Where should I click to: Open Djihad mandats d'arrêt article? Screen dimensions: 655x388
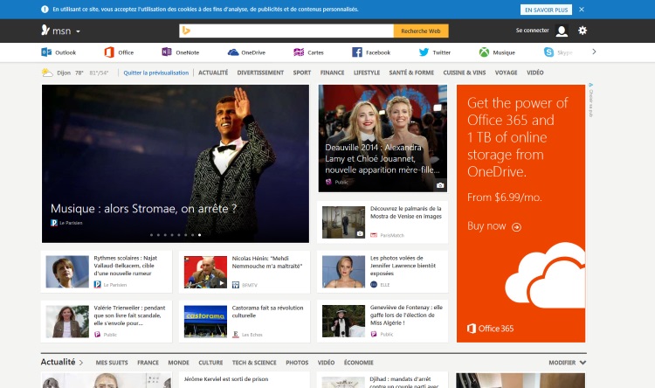[383, 380]
